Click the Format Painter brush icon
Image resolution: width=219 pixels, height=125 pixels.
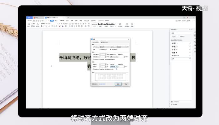pyautogui.click(x=38, y=24)
